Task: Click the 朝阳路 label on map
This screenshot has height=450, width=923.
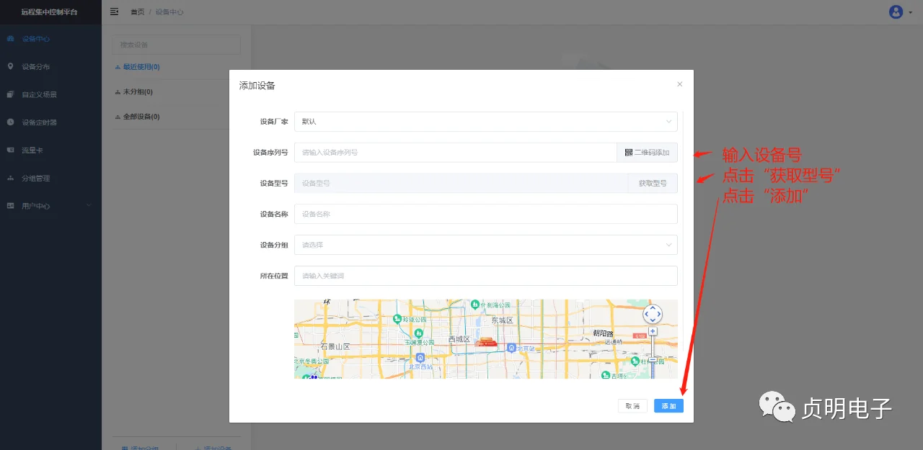Action: click(602, 333)
